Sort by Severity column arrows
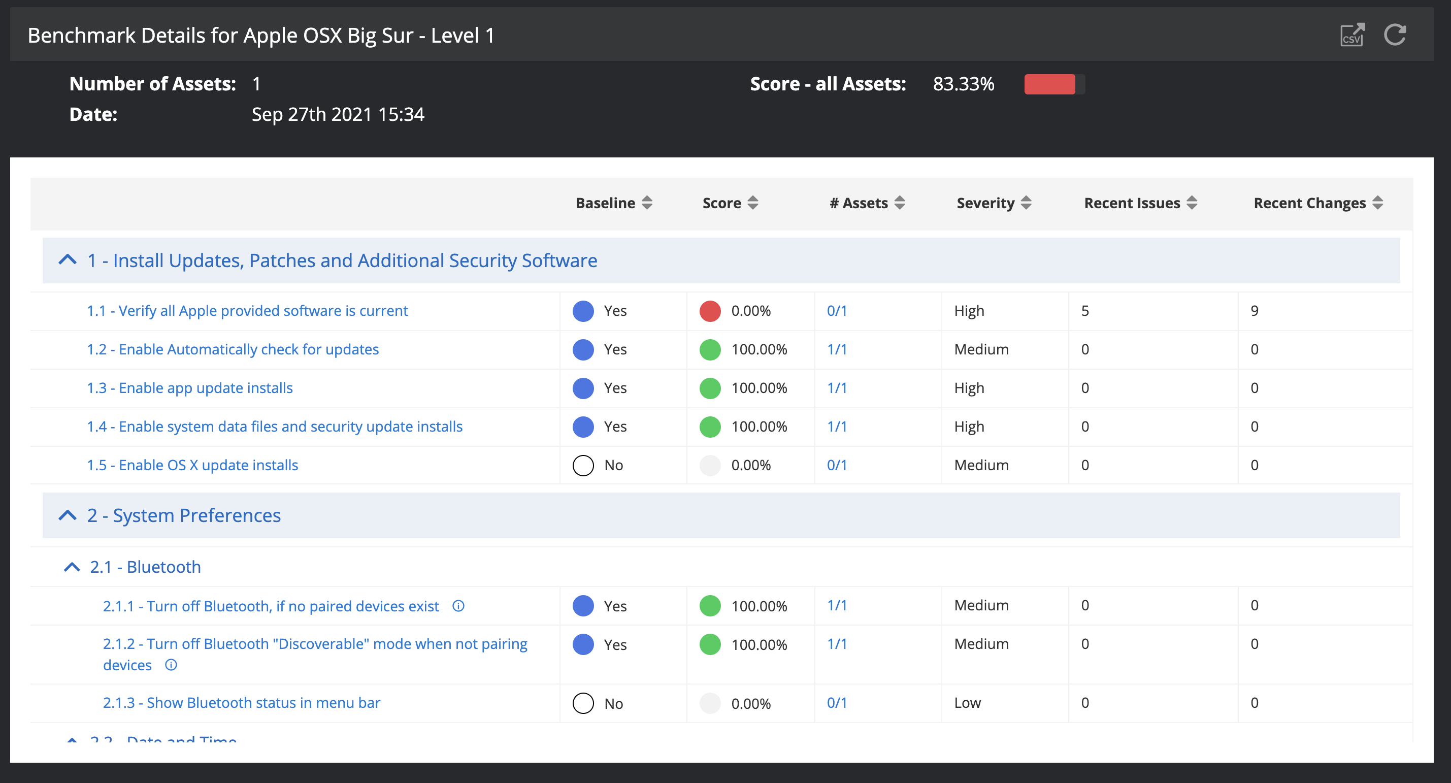 (1026, 203)
